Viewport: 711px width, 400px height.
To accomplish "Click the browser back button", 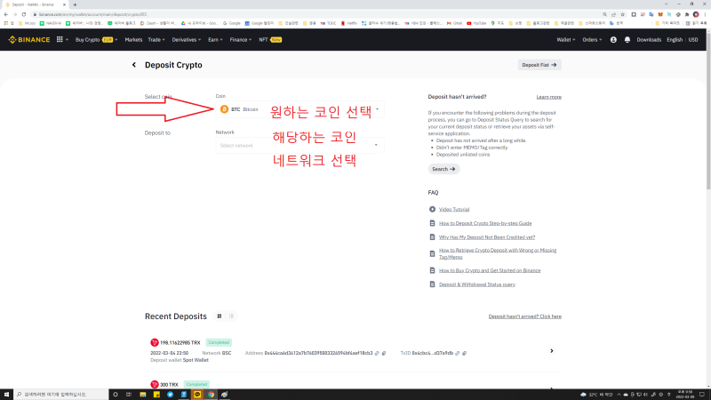I will (6, 14).
